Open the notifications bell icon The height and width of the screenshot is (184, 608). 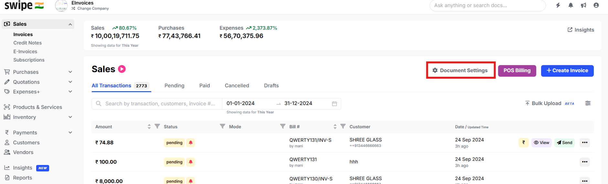[x=571, y=5]
